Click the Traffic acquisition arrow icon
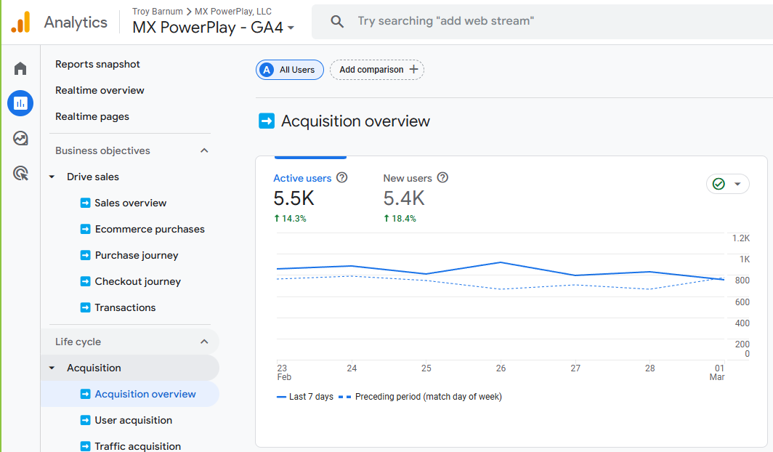The width and height of the screenshot is (773, 452). (x=85, y=446)
